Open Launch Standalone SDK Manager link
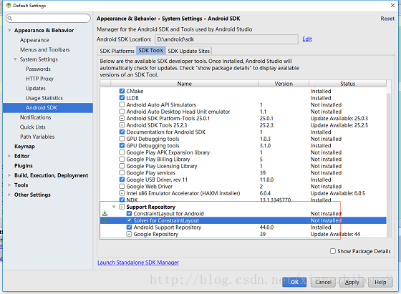Screen dimensions: 401x294 [x=138, y=263]
